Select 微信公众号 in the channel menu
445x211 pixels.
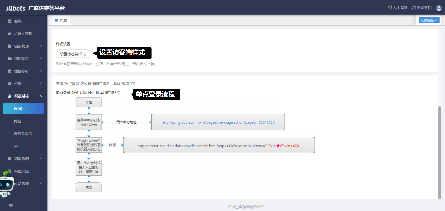(x=23, y=134)
